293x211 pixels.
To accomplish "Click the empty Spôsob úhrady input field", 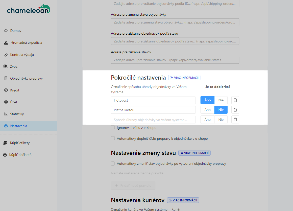I will coord(153,120).
